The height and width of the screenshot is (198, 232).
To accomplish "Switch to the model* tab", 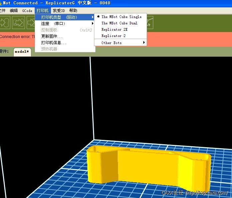I will coord(22,52).
